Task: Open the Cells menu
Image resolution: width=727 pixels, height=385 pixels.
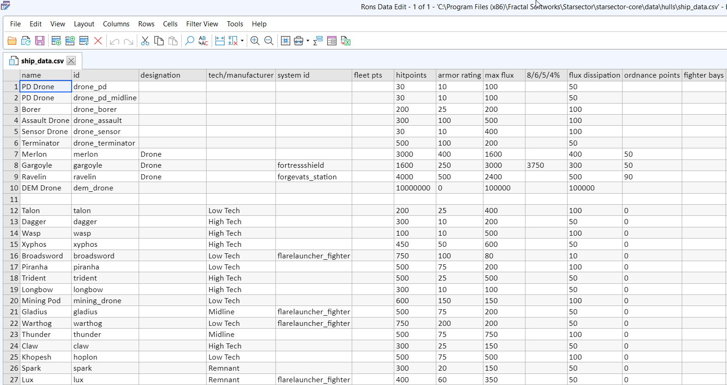Action: (x=170, y=24)
